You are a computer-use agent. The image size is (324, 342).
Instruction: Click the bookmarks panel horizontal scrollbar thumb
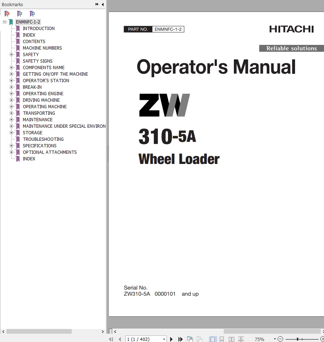click(39, 332)
